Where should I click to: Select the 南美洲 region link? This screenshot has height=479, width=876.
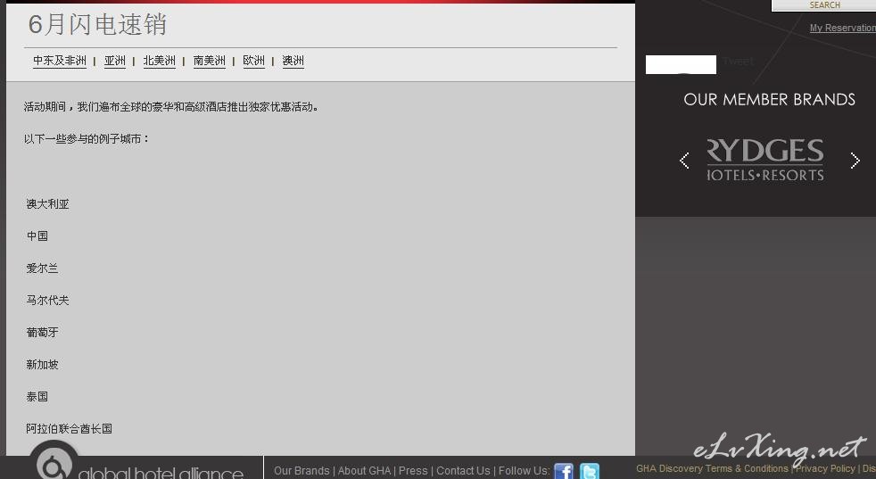210,61
